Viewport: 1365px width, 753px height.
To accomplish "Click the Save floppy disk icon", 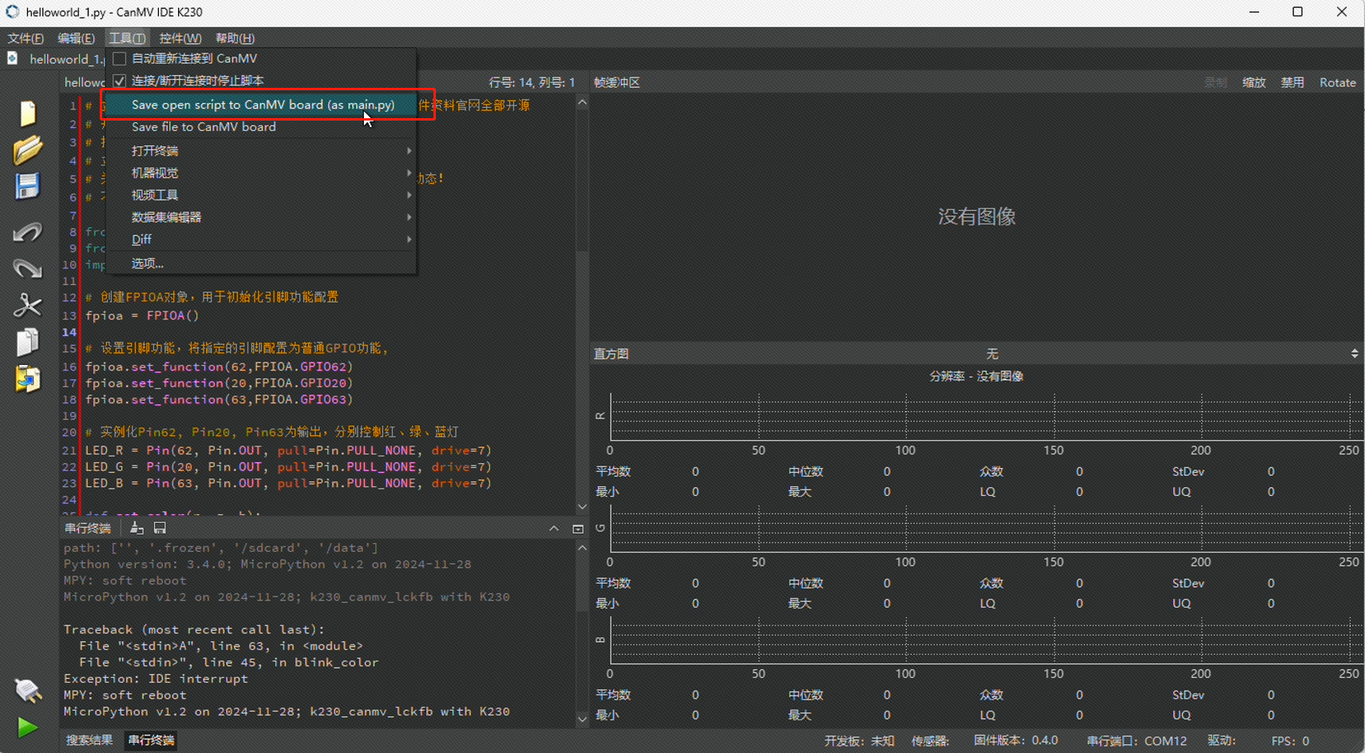I will 28,186.
